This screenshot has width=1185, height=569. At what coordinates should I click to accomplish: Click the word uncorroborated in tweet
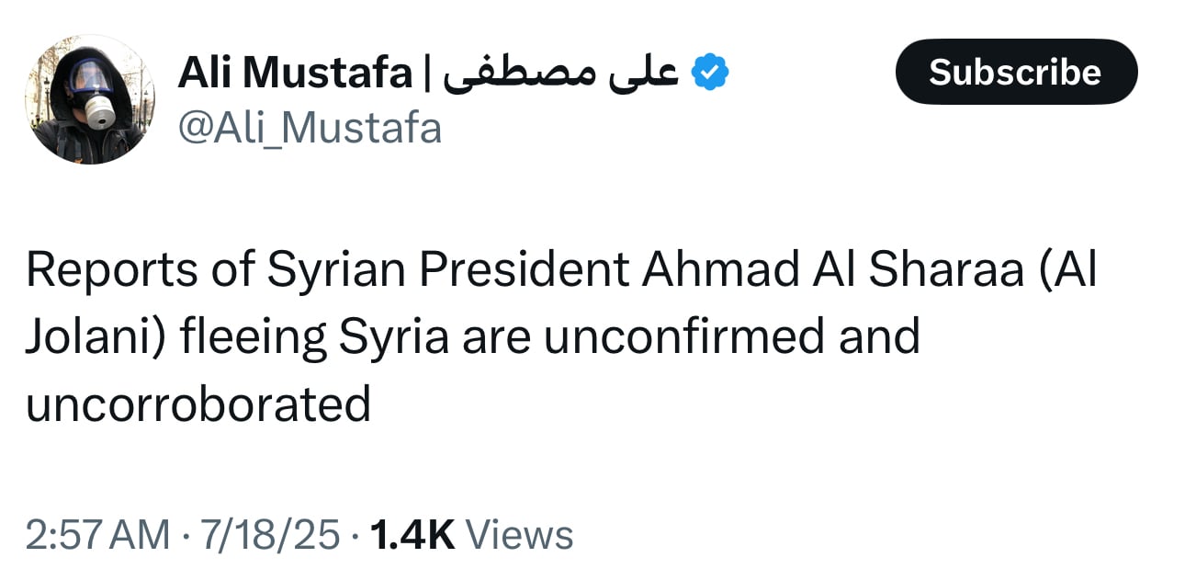(x=198, y=404)
